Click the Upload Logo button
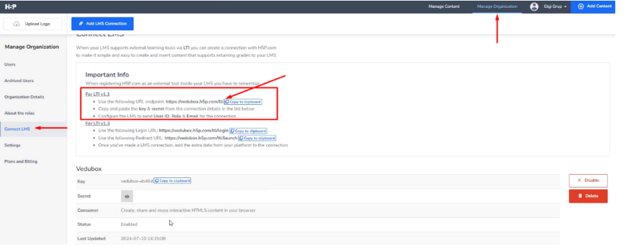The width and height of the screenshot is (627, 246). 32,24
